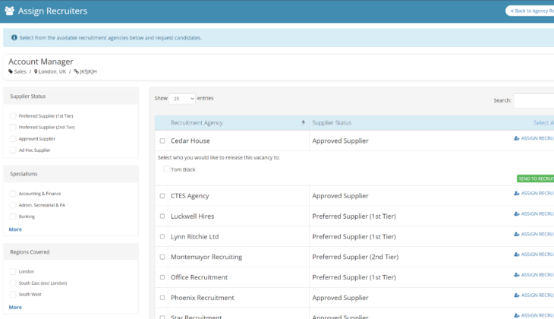Click the assign icon for CTES Agency
554x319 pixels.
[x=517, y=193]
